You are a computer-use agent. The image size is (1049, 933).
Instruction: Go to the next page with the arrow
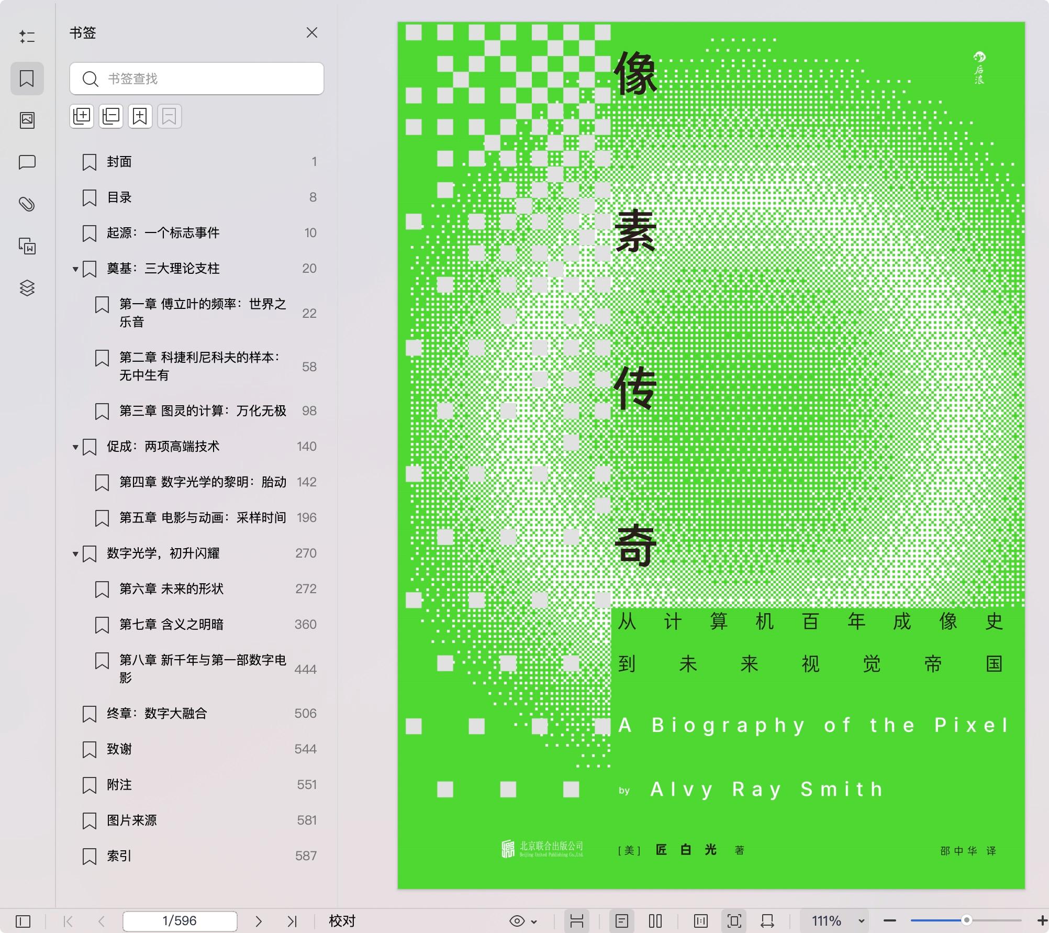click(258, 921)
